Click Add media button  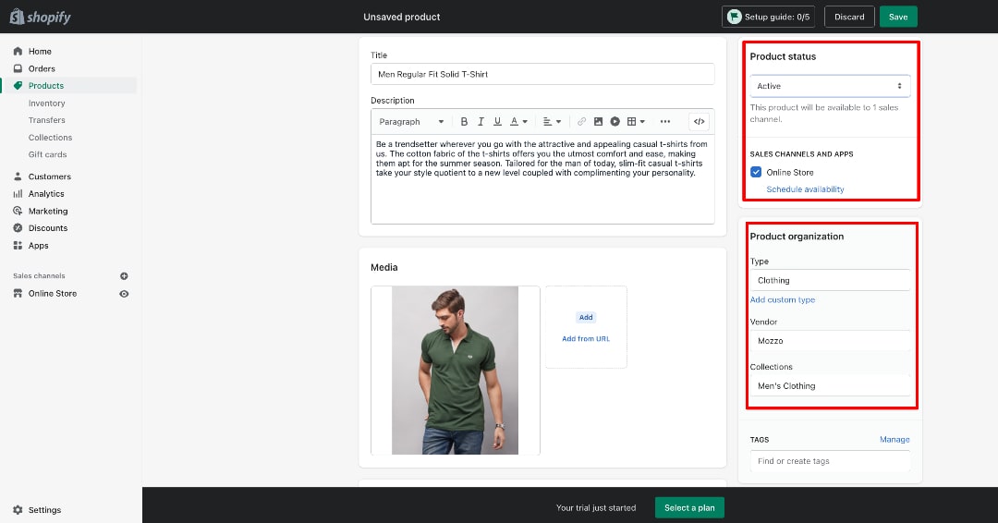(586, 318)
